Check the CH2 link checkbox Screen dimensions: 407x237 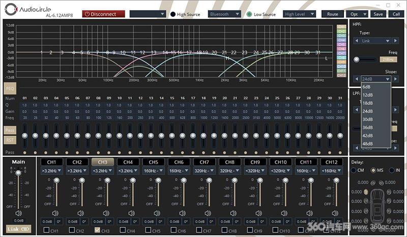pos(72,230)
